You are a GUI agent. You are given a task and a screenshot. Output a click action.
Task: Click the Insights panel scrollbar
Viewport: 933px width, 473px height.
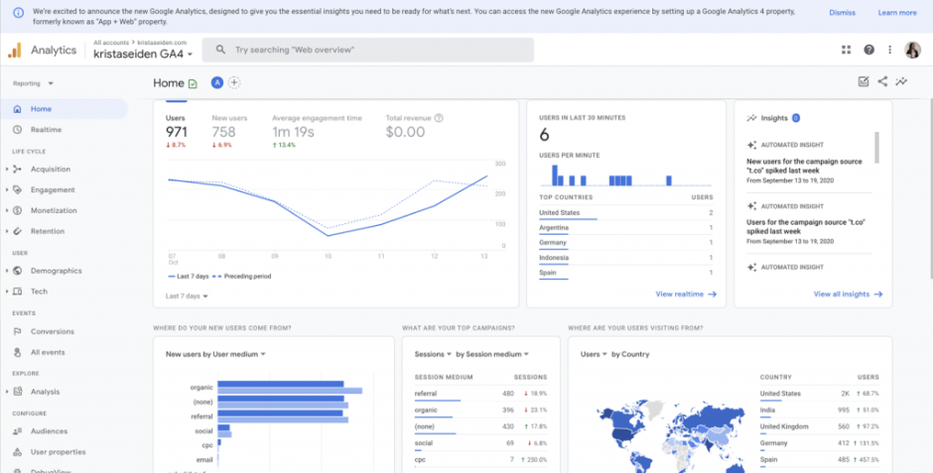click(x=876, y=147)
